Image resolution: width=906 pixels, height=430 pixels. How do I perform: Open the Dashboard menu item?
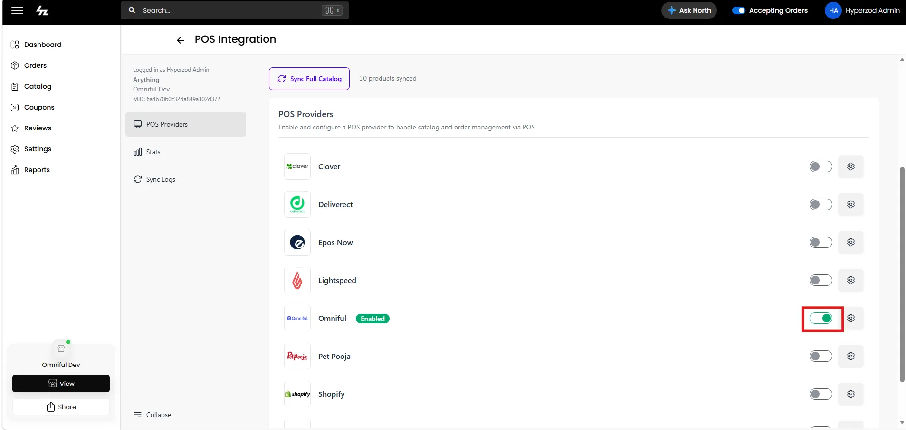click(37, 45)
